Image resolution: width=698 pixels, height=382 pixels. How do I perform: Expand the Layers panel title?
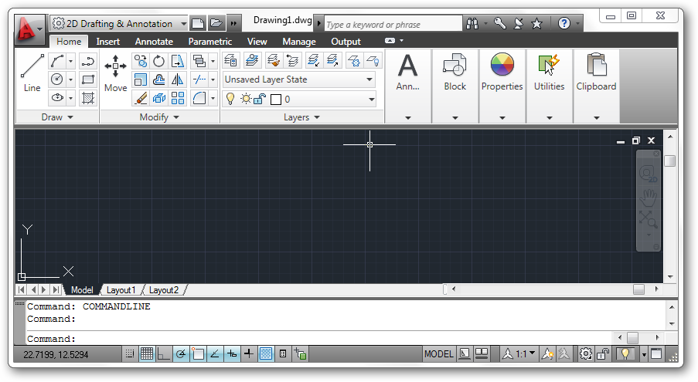click(301, 117)
